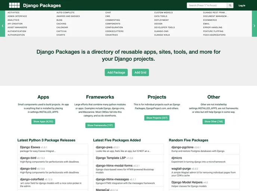Click the magnifier search button
This screenshot has height=191, width=257.
click(x=230, y=5)
